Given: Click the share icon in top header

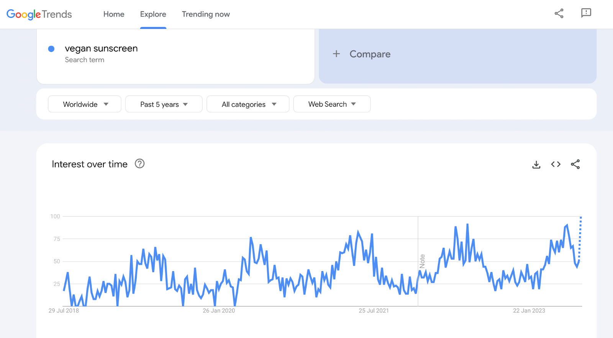Looking at the screenshot, I should coord(559,14).
